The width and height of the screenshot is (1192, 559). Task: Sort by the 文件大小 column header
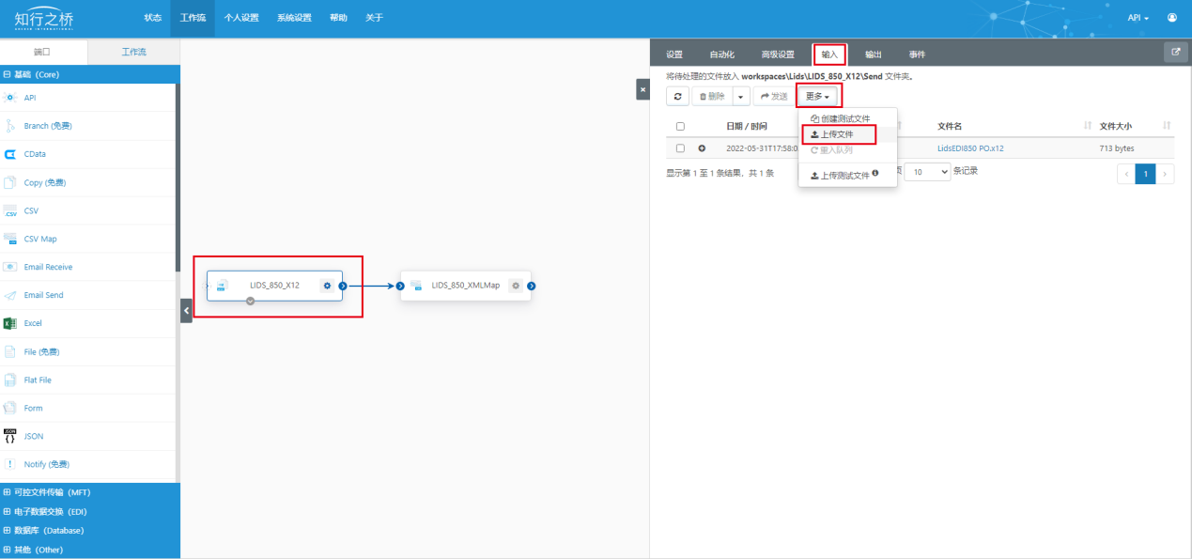(1116, 126)
